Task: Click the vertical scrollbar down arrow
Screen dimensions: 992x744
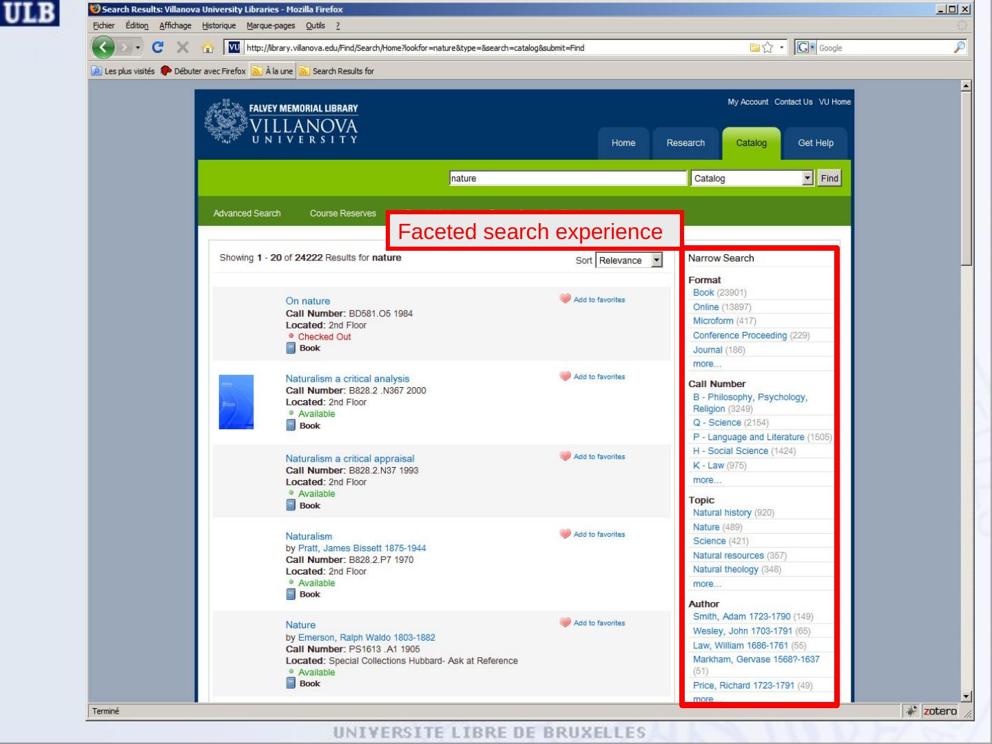Action: [x=966, y=696]
